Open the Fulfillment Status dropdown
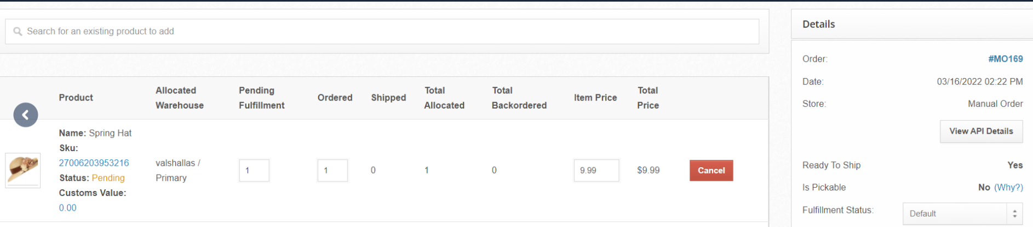This screenshot has width=1033, height=227. pos(963,213)
